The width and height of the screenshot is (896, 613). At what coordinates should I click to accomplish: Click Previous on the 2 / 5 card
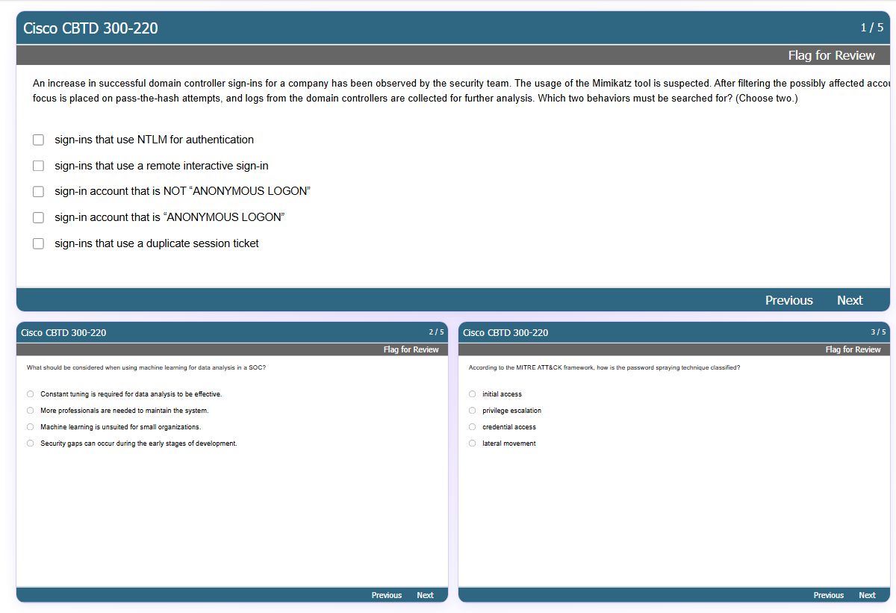387,595
